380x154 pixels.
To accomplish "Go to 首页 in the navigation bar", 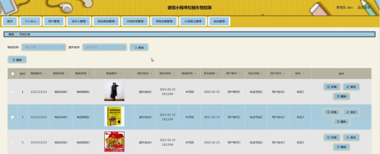I will click(x=10, y=21).
